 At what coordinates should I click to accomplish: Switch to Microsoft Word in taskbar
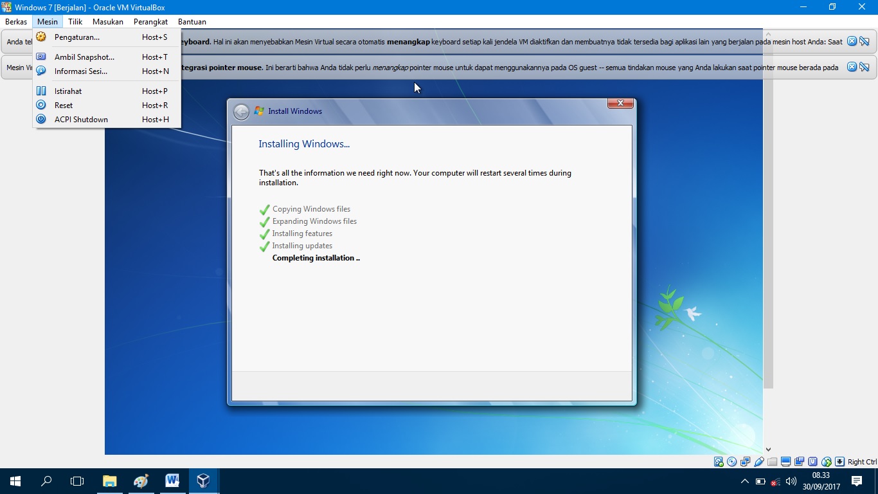click(x=172, y=481)
